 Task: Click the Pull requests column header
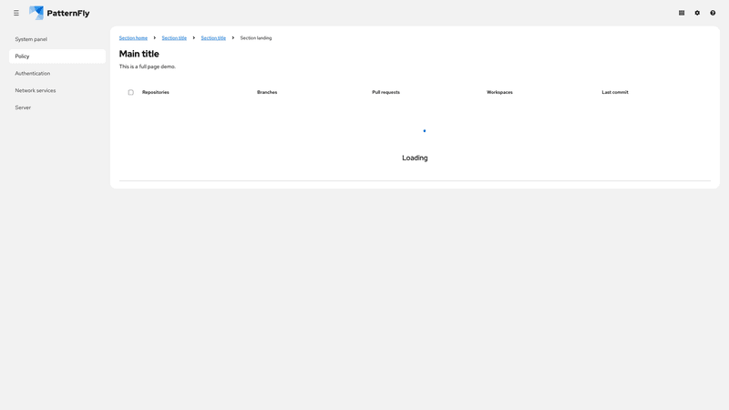coord(385,92)
